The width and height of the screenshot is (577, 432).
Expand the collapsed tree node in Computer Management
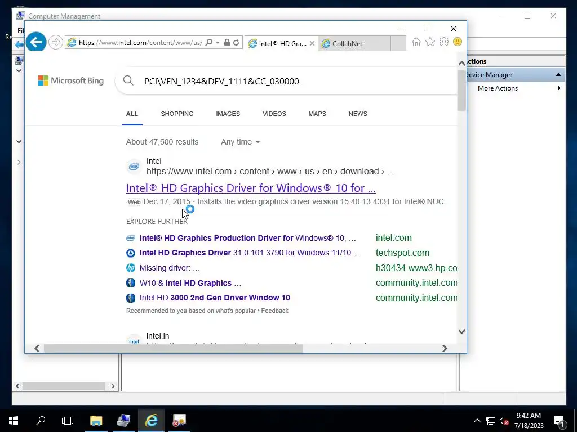[19, 163]
